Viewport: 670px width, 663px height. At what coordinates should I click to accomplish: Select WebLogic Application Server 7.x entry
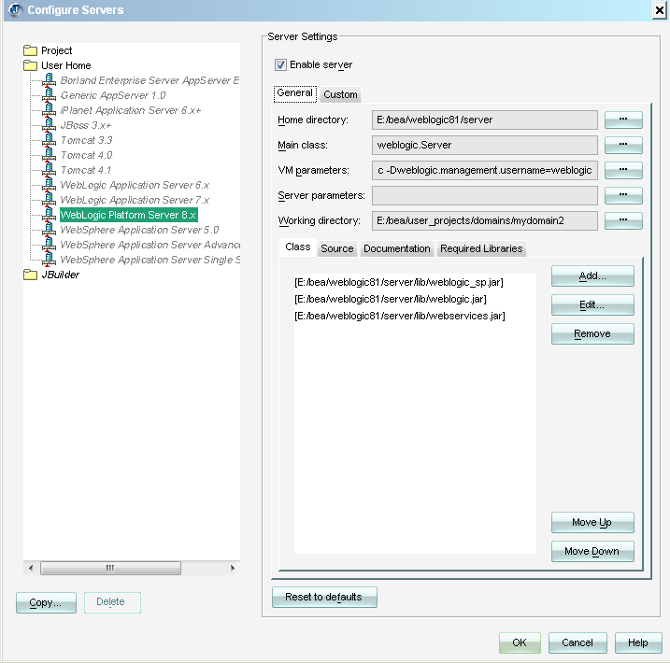click(x=135, y=200)
